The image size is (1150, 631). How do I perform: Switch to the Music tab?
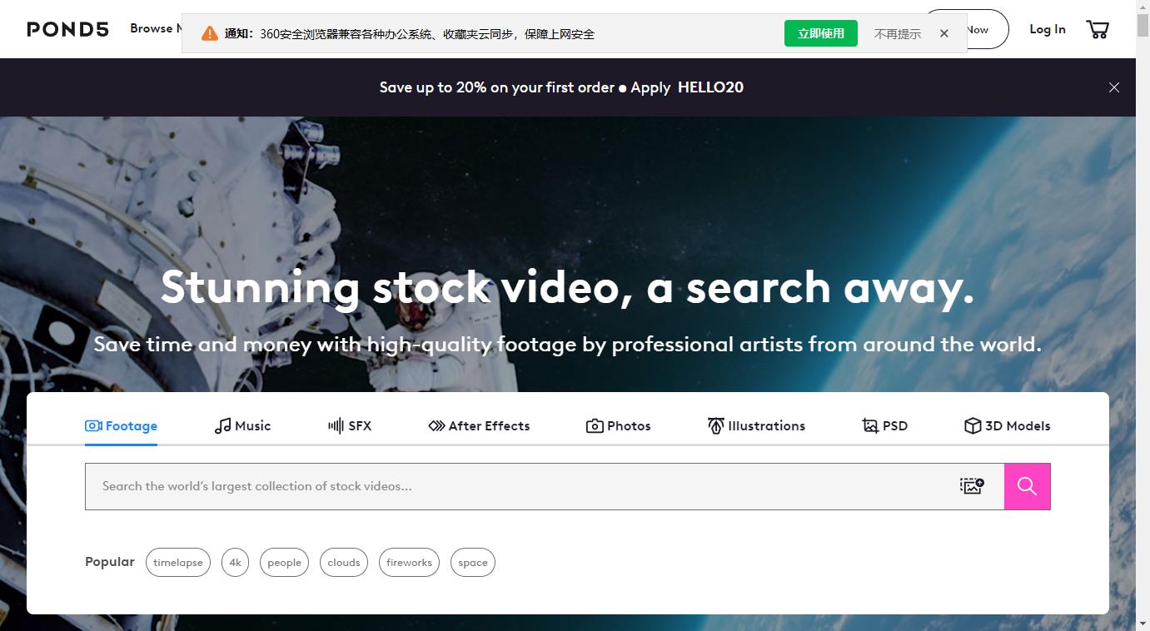coord(242,426)
